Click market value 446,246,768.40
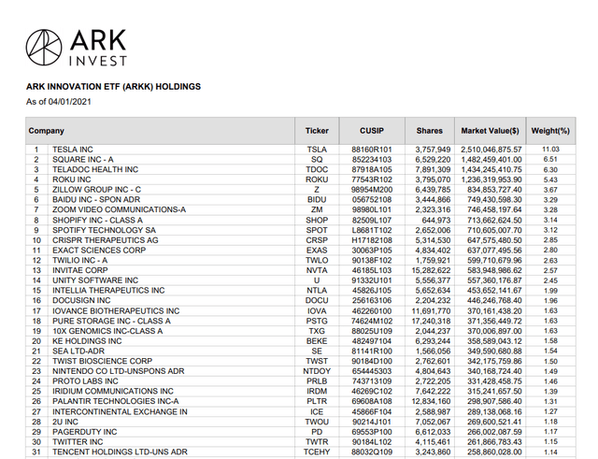598x459 pixels. [494, 300]
